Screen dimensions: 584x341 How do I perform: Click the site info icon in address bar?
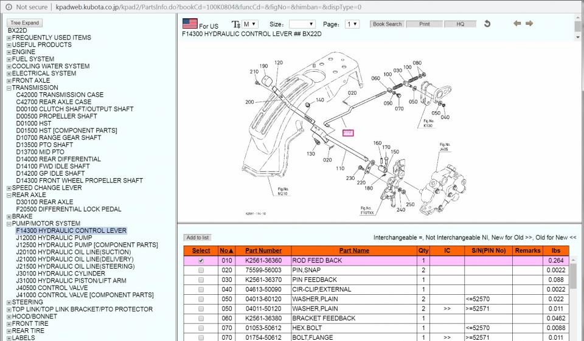[9, 7]
